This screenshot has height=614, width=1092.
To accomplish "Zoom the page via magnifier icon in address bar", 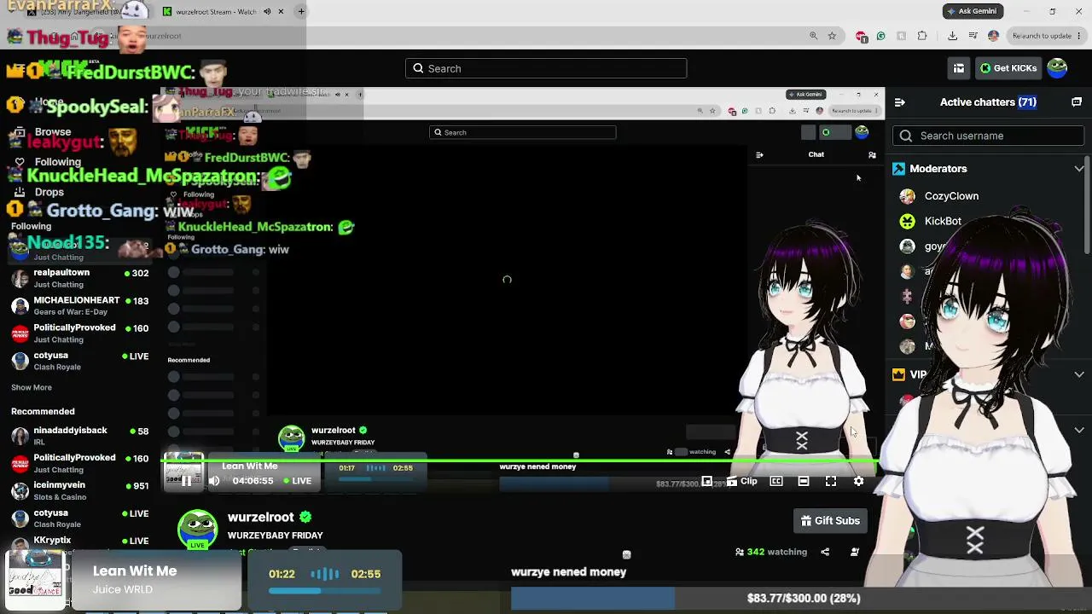I will pos(813,36).
